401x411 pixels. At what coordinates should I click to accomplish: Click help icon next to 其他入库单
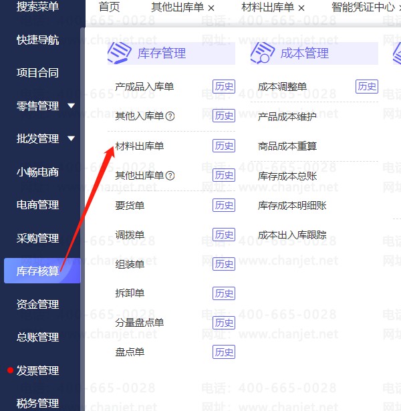[x=170, y=116]
